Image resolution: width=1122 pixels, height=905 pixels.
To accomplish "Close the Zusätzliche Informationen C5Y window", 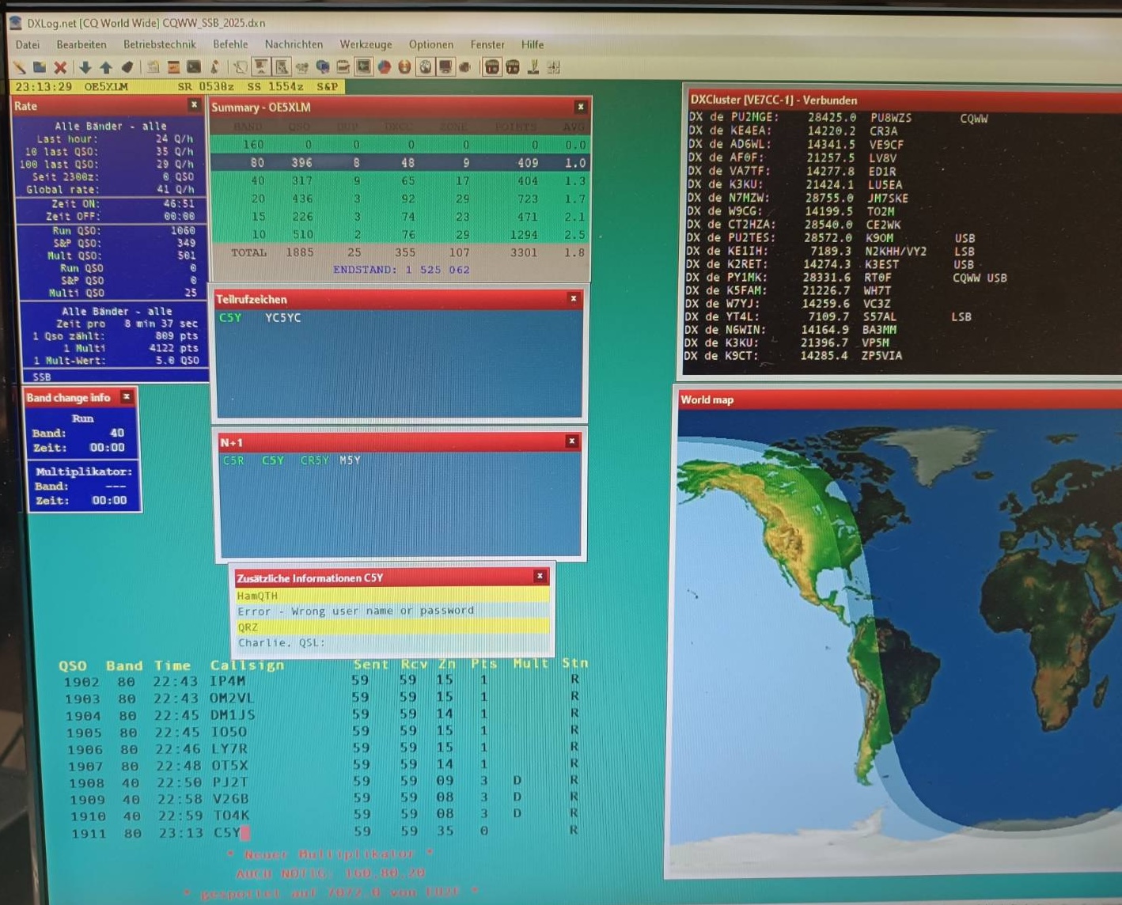I will point(540,577).
